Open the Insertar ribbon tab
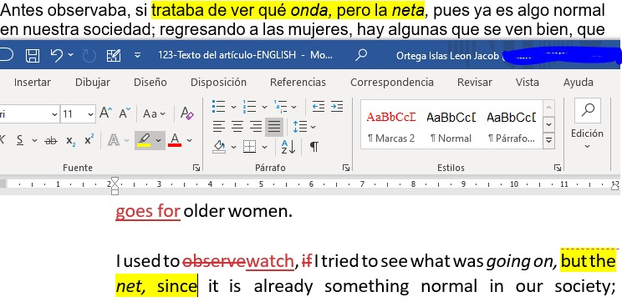The image size is (622, 302). click(x=33, y=83)
